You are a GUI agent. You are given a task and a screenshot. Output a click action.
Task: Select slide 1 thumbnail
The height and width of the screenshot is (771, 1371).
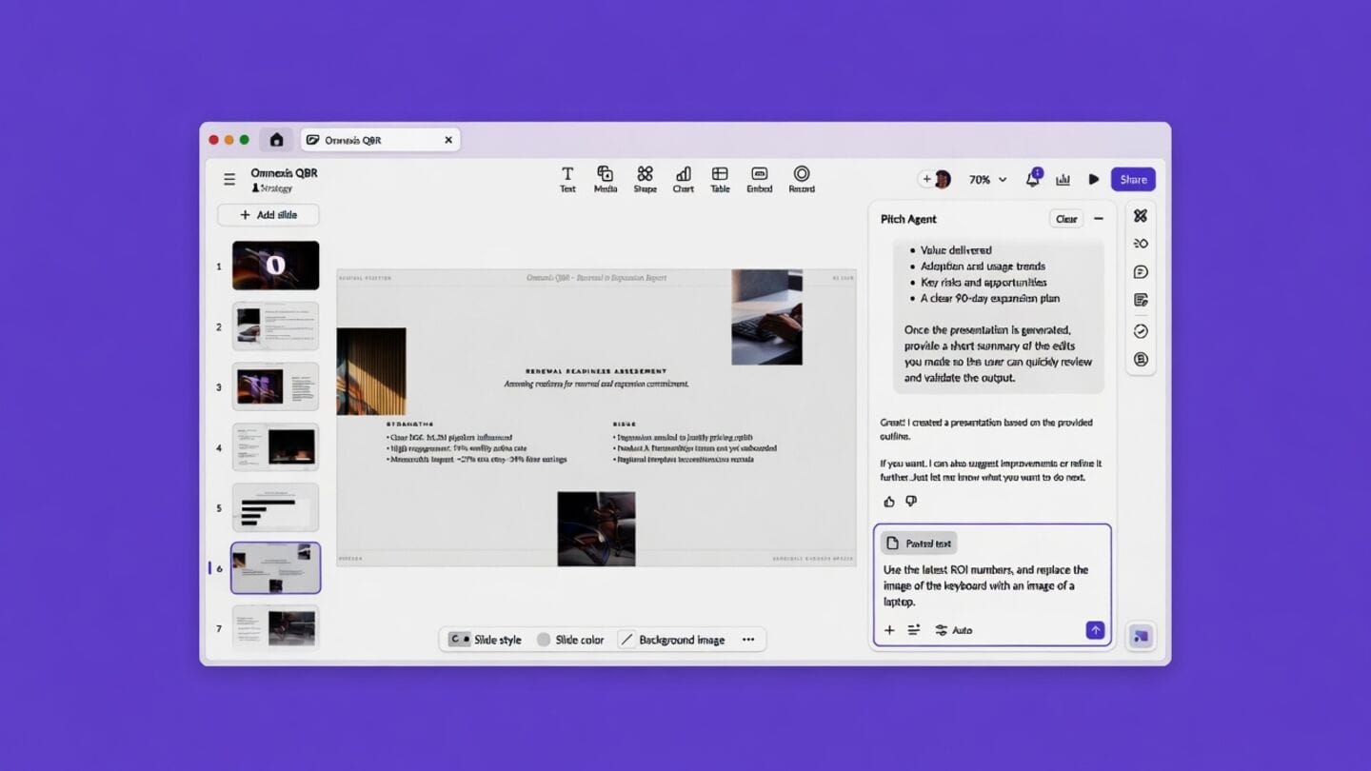point(275,266)
